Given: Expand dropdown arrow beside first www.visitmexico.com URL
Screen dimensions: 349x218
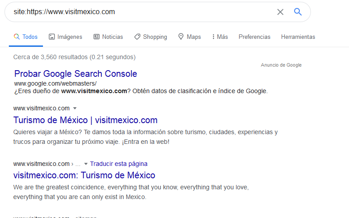Looking at the screenshot, I should [75, 108].
